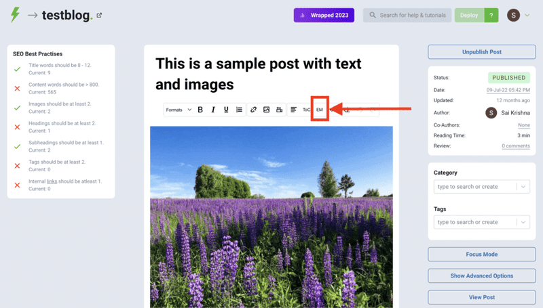Click the EM embed button
The image size is (543, 308).
(320, 110)
